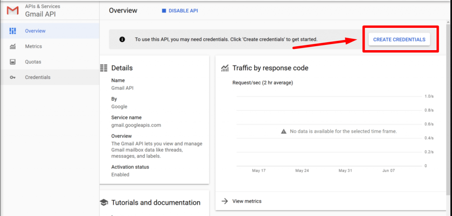Click the Metrics chart icon in sidebar
This screenshot has width=452, height=216.
pos(13,46)
